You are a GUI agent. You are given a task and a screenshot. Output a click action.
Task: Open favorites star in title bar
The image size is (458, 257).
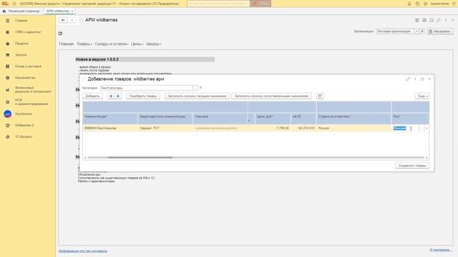tap(425, 4)
